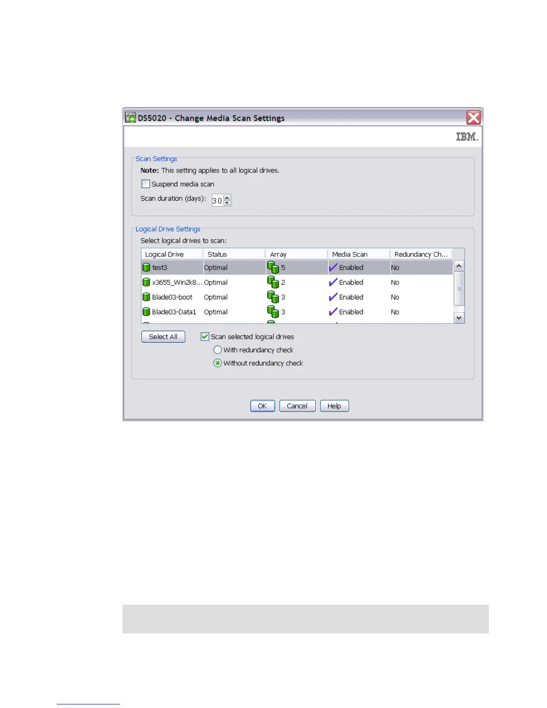Sort by Redundancy Ch... column header
547x708 pixels.
point(421,254)
